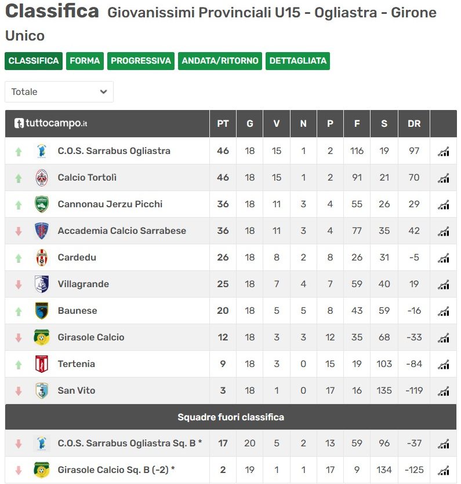Image resolution: width=461 pixels, height=484 pixels.
Task: Switch to the PROGRESSIVA tab
Action: point(141,61)
